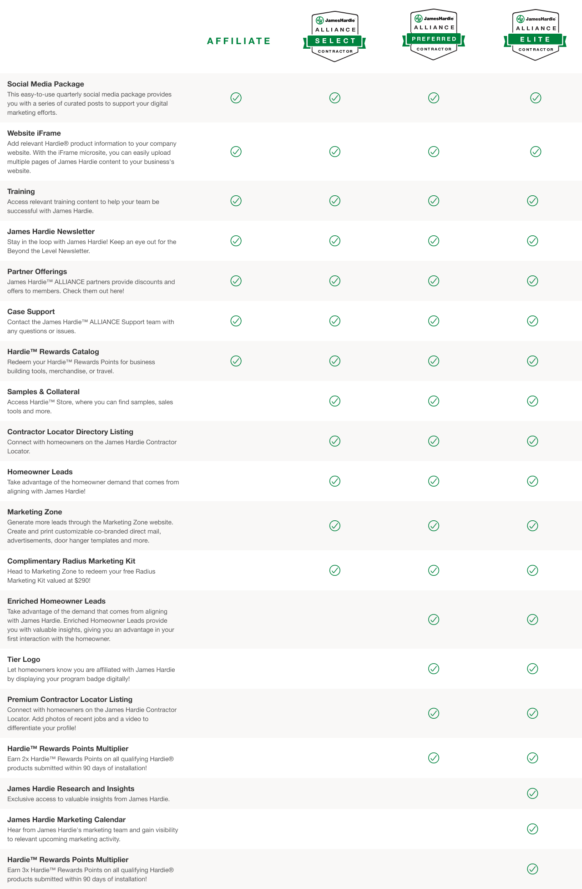This screenshot has width=582, height=889.
Task: Click Preferred checkmark for Enriched Homeowner Leads
Action: point(434,620)
